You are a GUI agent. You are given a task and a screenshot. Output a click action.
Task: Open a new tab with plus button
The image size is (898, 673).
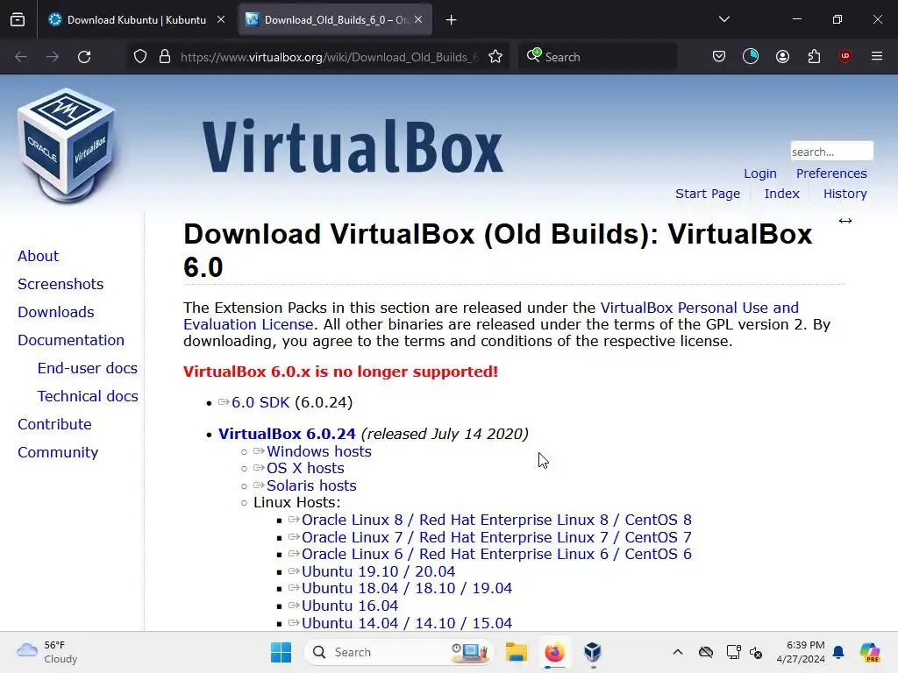point(452,20)
